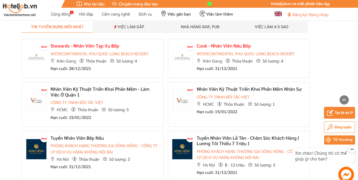Click the TD Hunting button
This screenshot has height=180, width=358.
point(340,140)
